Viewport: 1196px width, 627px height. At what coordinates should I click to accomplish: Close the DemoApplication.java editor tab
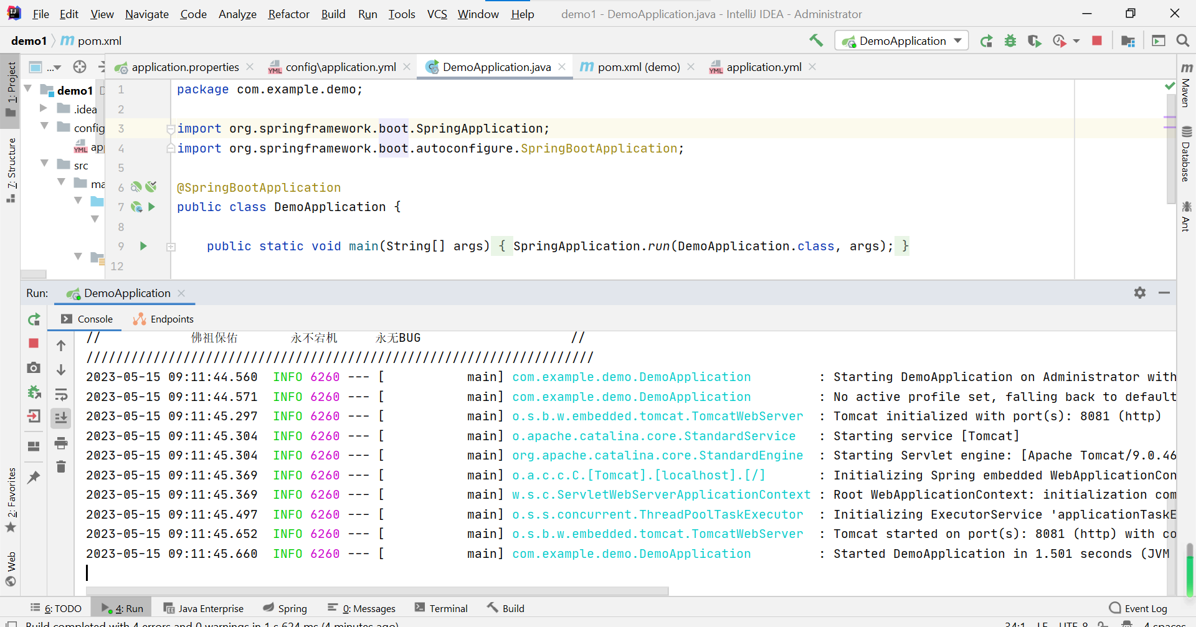[x=562, y=67]
